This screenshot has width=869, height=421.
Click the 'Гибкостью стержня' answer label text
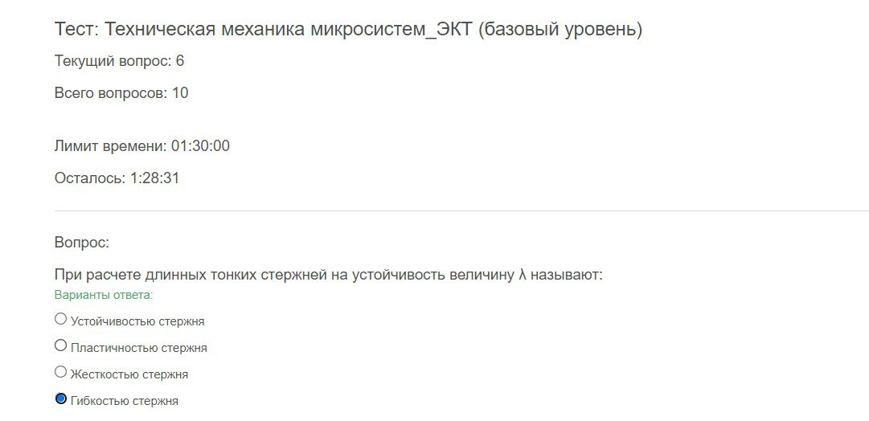pos(124,401)
